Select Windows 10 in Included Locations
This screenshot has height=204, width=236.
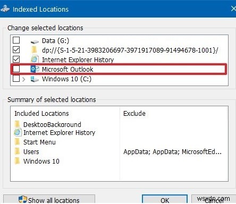click(41, 161)
